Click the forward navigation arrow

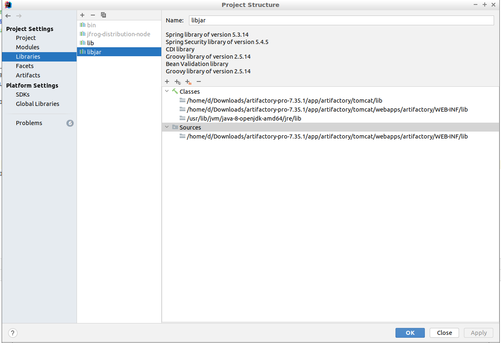[x=19, y=16]
